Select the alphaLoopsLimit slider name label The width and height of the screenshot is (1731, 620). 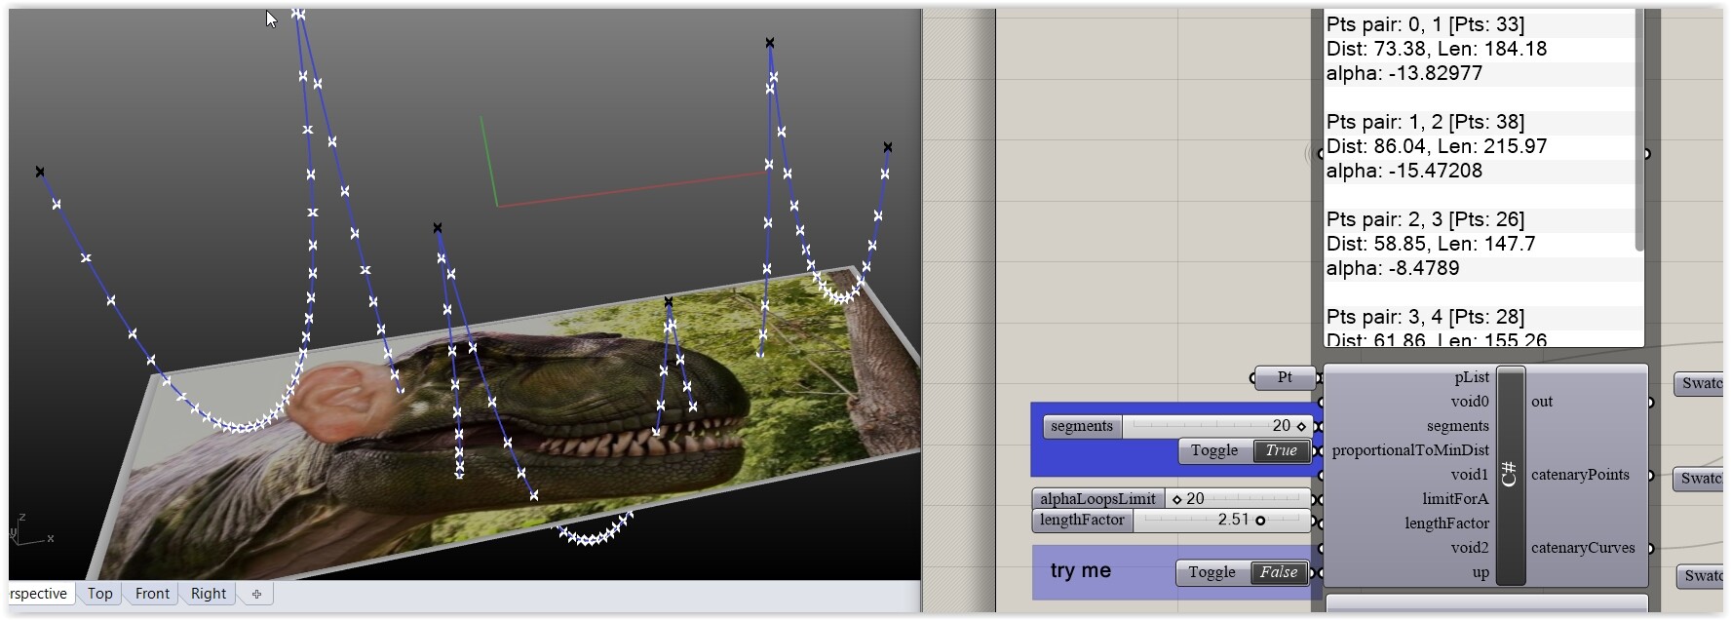coord(1098,498)
